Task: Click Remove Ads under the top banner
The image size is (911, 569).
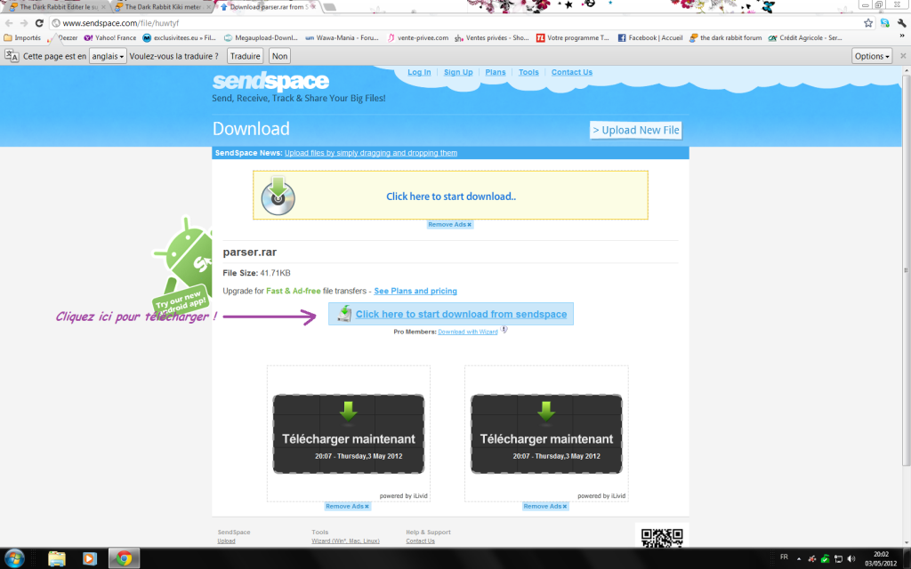Action: (449, 225)
